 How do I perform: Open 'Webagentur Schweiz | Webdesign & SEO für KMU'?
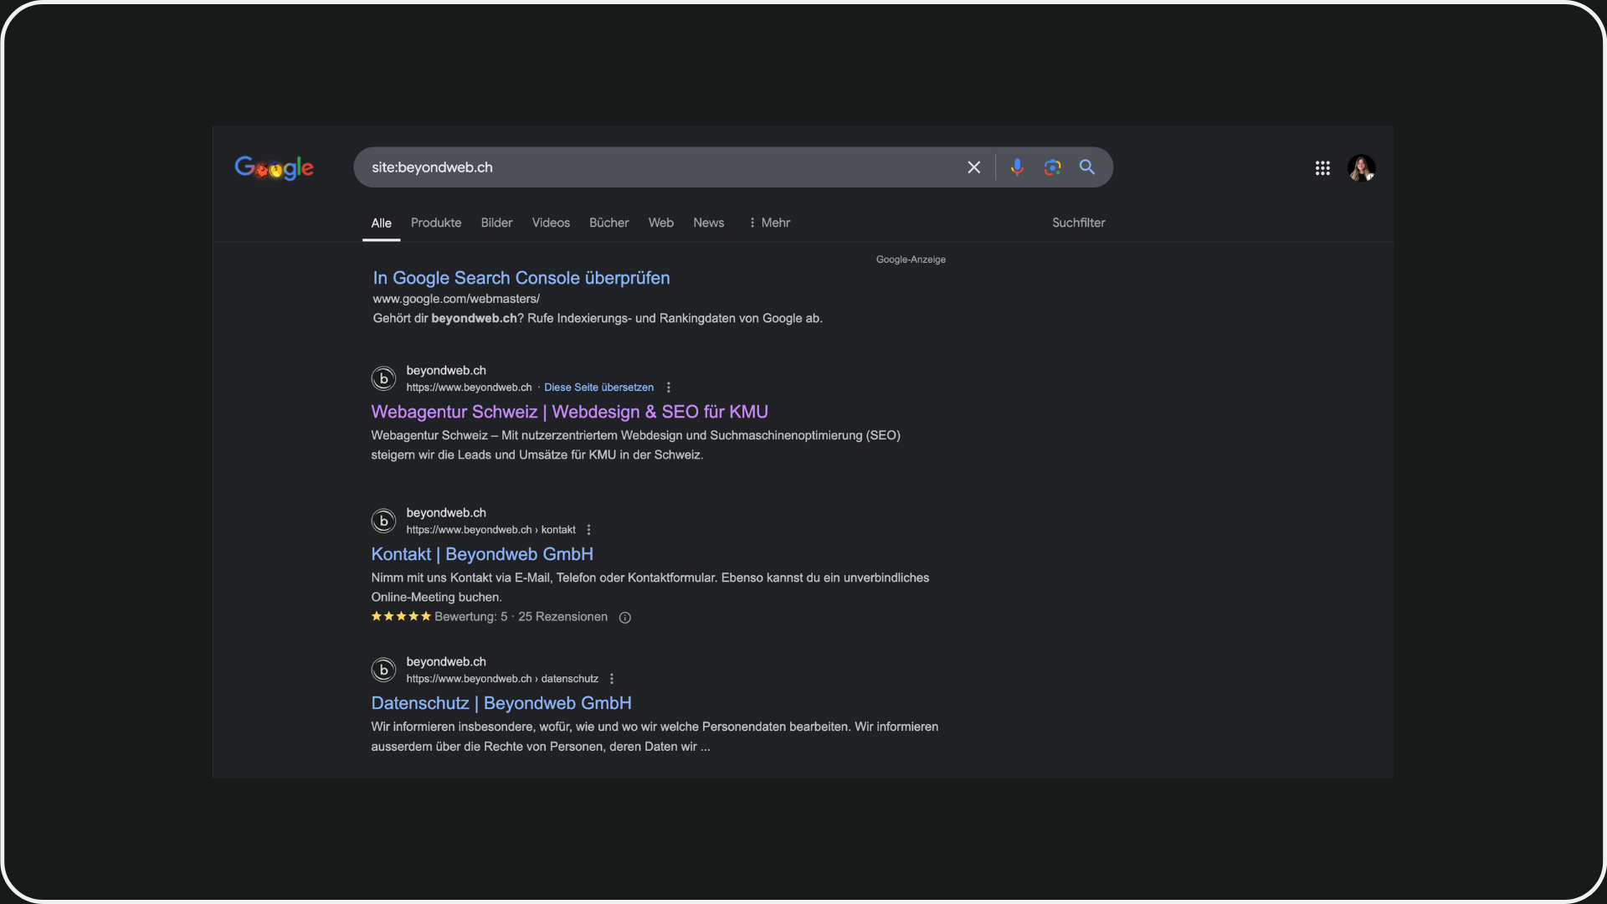point(569,412)
